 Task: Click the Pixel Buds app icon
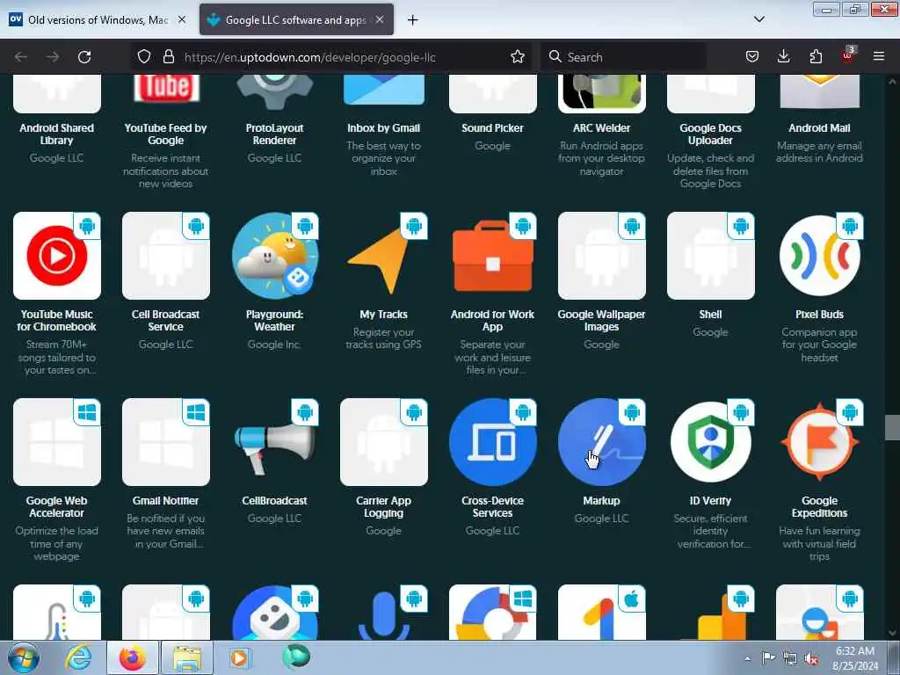click(x=820, y=256)
